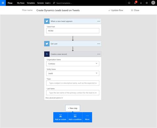Screen dimensions: 157x128
Task: Click Twitter icon on new tweet trigger
Action: point(47,21)
